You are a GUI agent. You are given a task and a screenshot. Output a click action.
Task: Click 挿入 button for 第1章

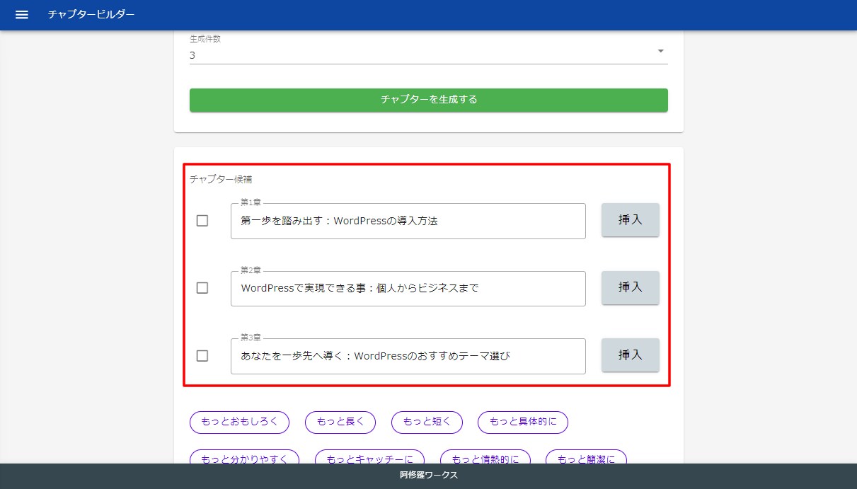(630, 220)
